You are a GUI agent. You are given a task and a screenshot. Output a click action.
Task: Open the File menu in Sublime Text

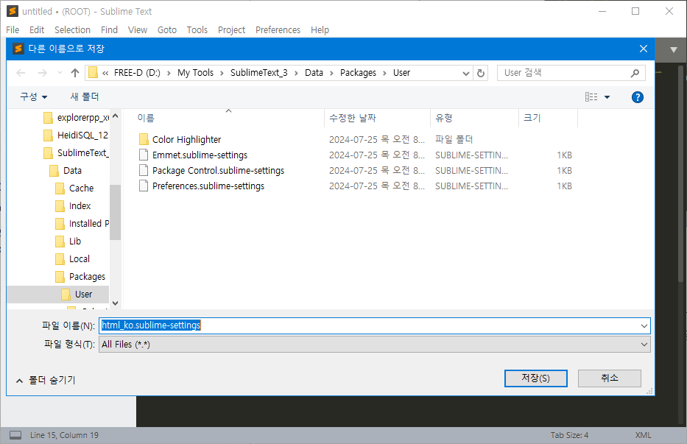(13, 29)
